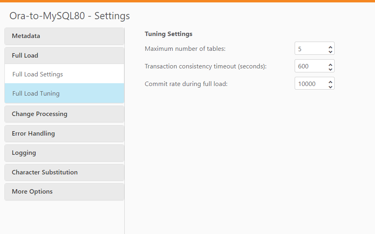The height and width of the screenshot is (234, 375).
Task: Click the Commit rate during full load field
Action: click(310, 84)
